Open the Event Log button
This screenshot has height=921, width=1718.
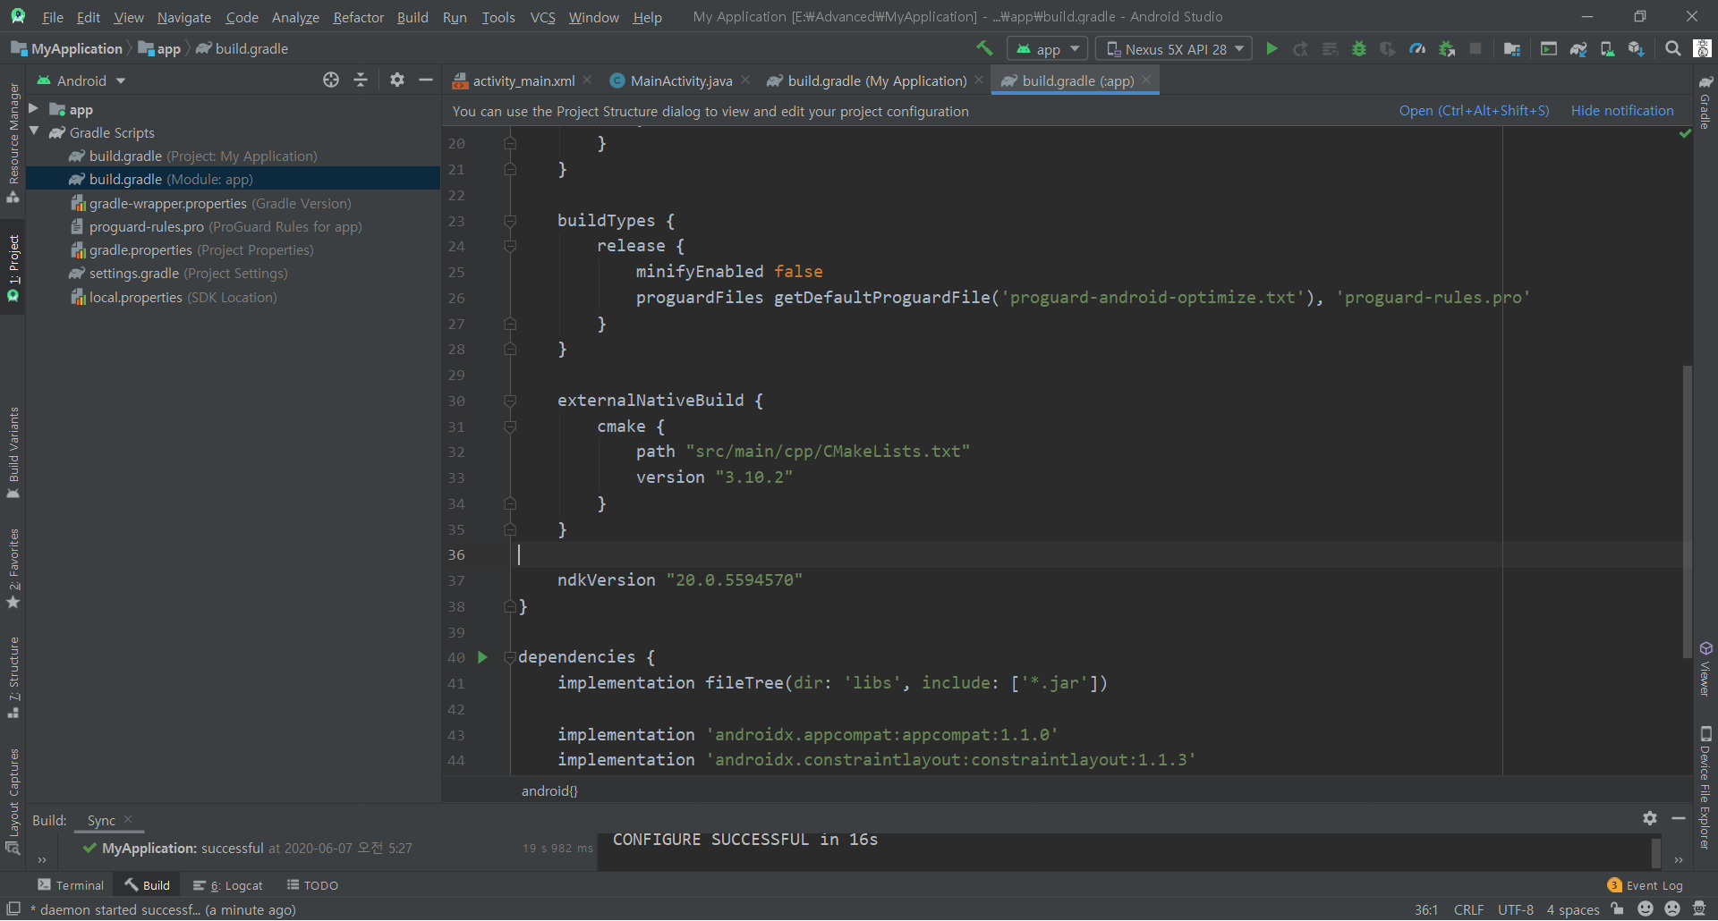click(x=1646, y=885)
